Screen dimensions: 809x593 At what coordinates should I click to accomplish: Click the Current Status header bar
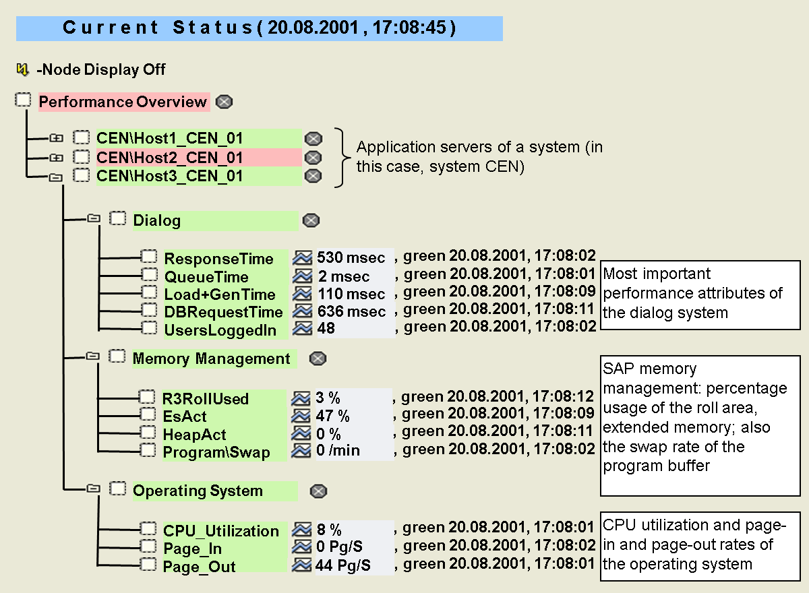point(260,28)
